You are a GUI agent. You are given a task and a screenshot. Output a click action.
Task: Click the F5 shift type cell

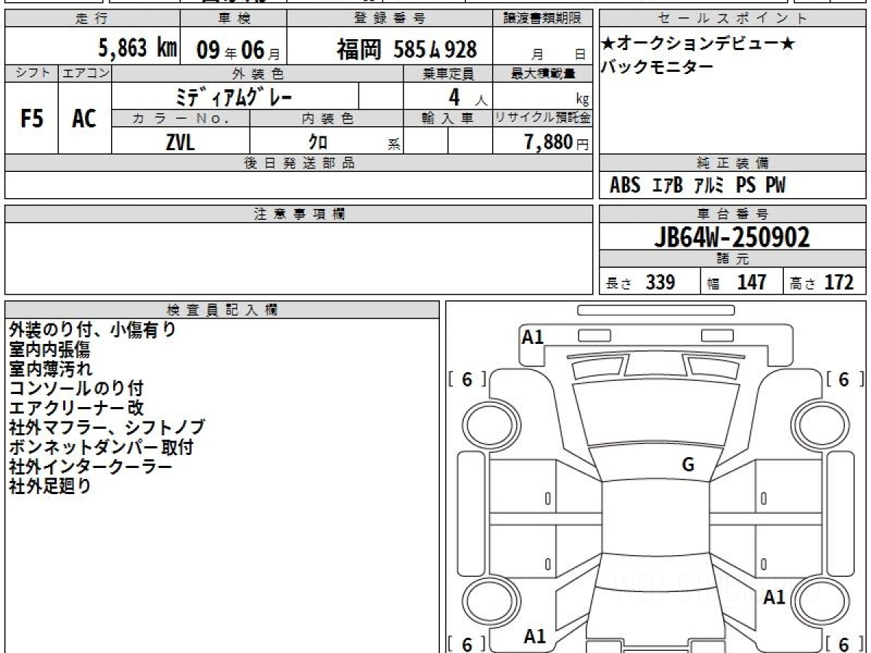(x=31, y=118)
